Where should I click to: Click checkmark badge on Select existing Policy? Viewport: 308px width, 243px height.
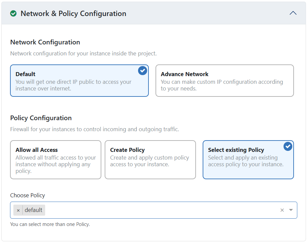[x=288, y=146]
